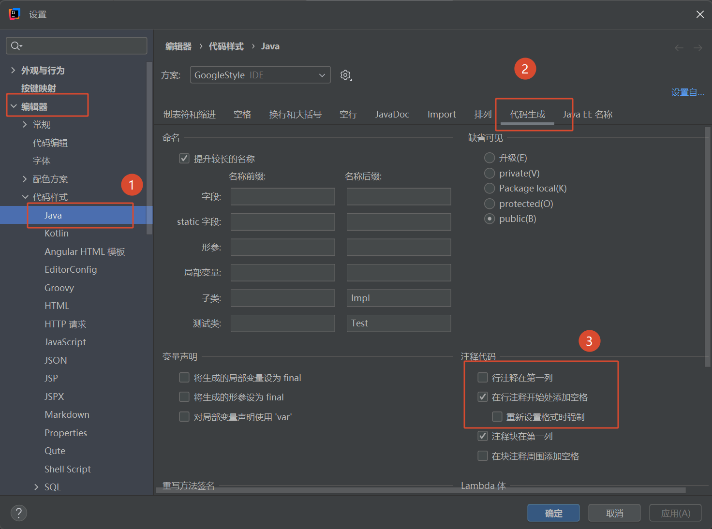Enable '将生成的形参设为 final'
The height and width of the screenshot is (529, 712).
coord(184,397)
